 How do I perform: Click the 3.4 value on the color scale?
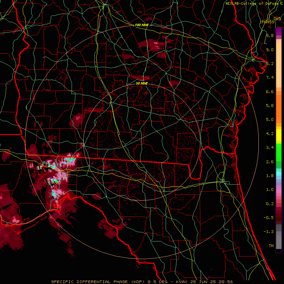click(270, 148)
